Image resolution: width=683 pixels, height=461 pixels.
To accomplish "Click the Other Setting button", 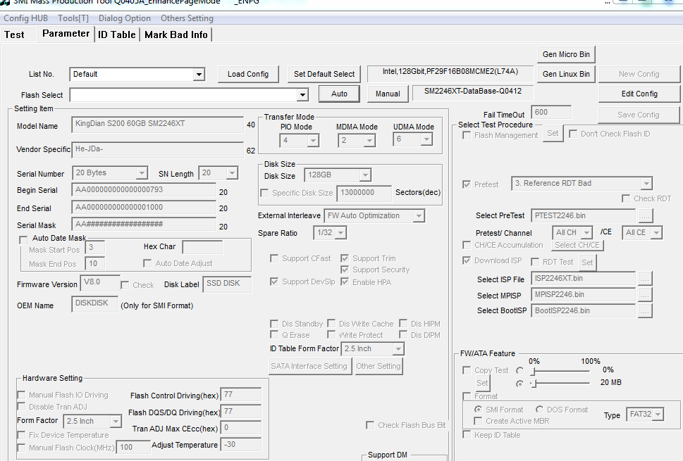I will click(x=379, y=366).
